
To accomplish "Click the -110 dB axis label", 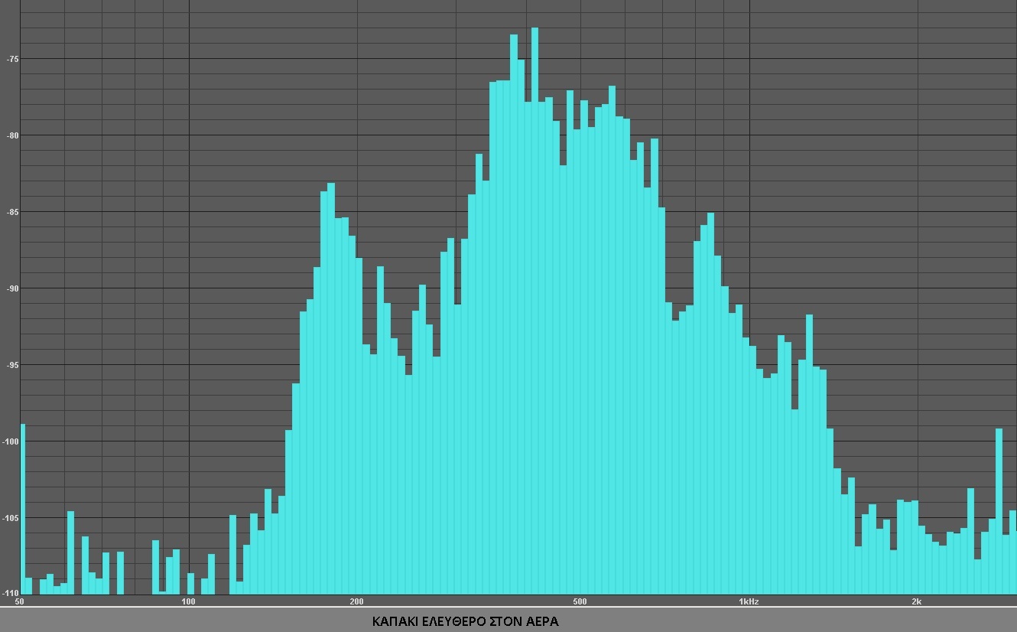I will [11, 593].
